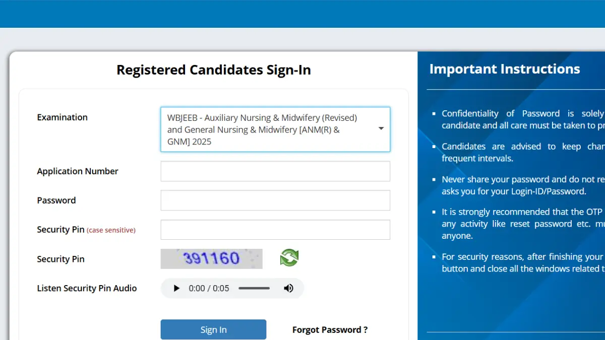This screenshot has height=340, width=605.
Task: Click the Security Pin (case sensitive) label
Action: pos(86,230)
